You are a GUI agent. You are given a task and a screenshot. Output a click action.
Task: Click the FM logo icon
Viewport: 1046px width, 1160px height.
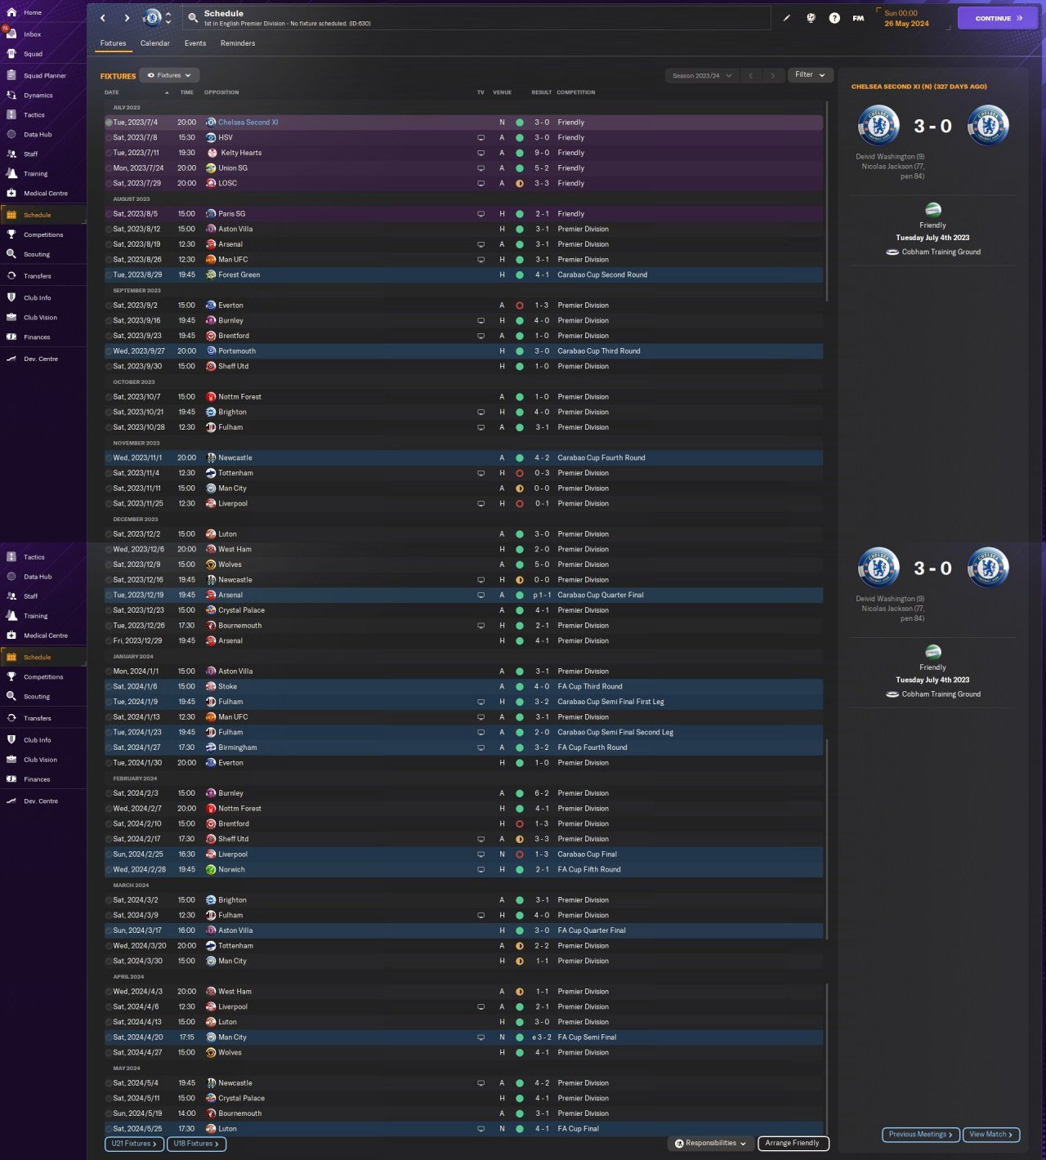[858, 18]
